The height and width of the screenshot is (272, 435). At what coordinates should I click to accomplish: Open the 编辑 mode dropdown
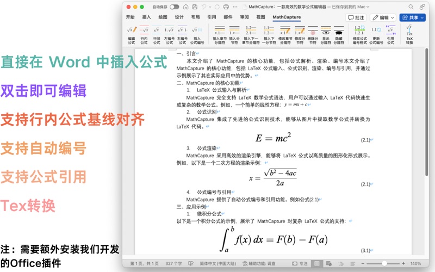pos(383,17)
